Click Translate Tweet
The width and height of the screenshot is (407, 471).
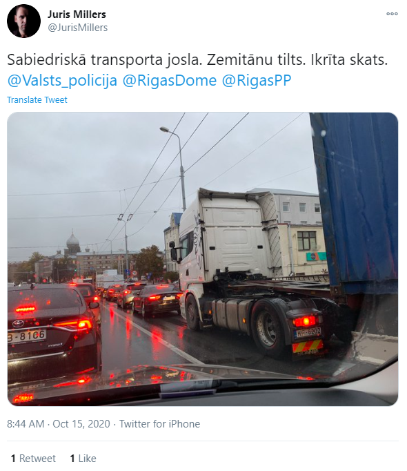pyautogui.click(x=37, y=99)
